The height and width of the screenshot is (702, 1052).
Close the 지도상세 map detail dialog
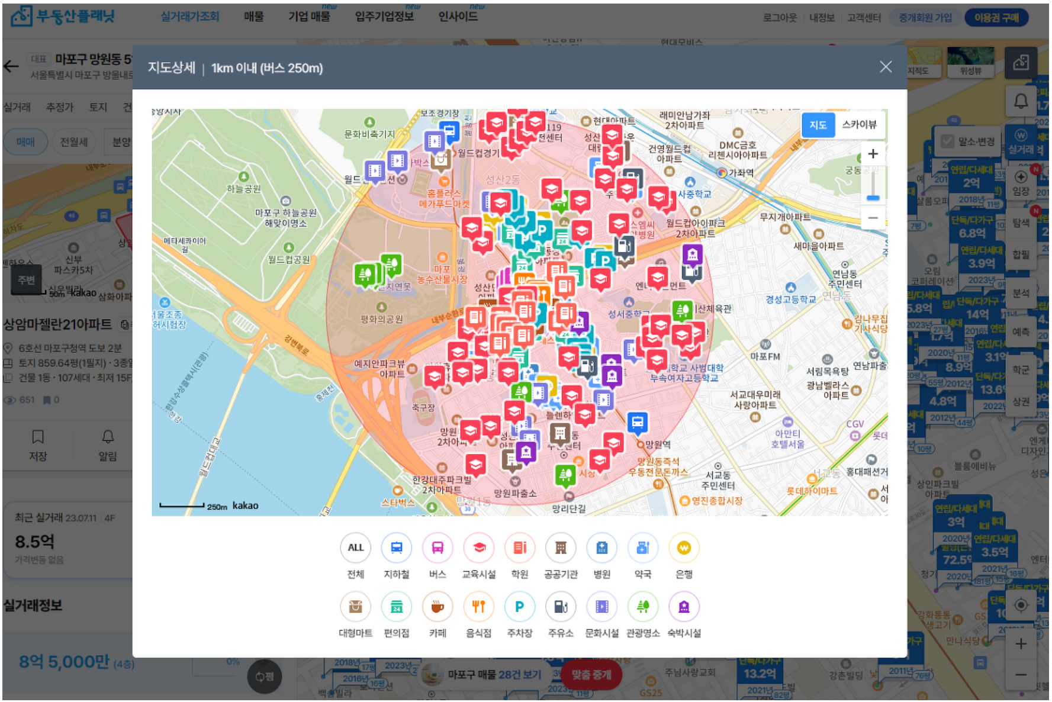886,67
